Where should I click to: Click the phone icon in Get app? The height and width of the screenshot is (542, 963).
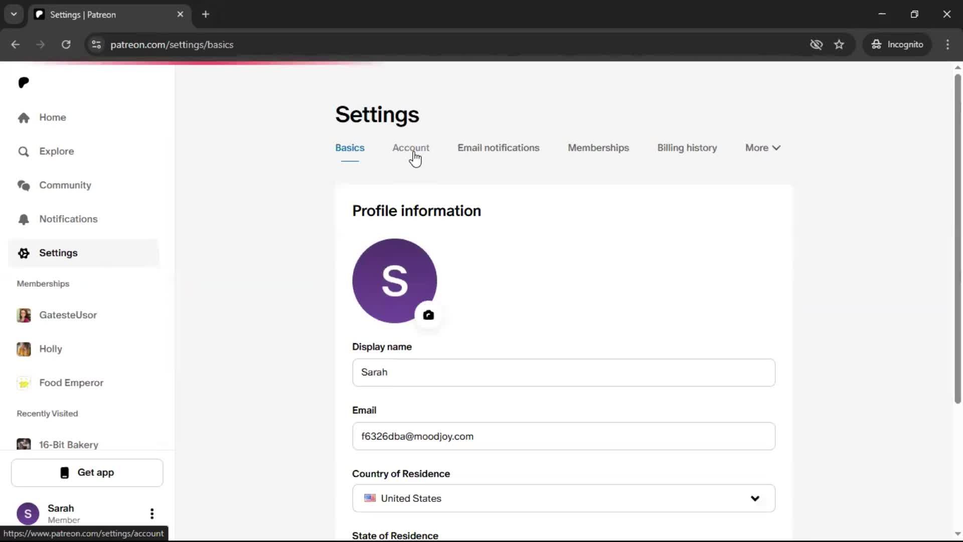point(65,473)
